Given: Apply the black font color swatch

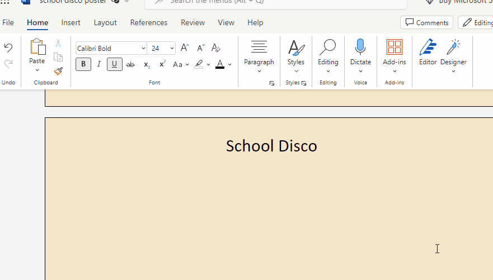Looking at the screenshot, I should tap(220, 64).
